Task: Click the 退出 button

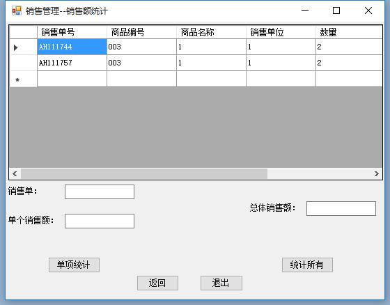Action: pos(221,283)
